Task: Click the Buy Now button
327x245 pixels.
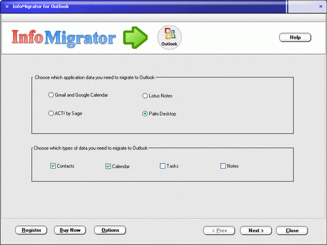Action: click(70, 230)
